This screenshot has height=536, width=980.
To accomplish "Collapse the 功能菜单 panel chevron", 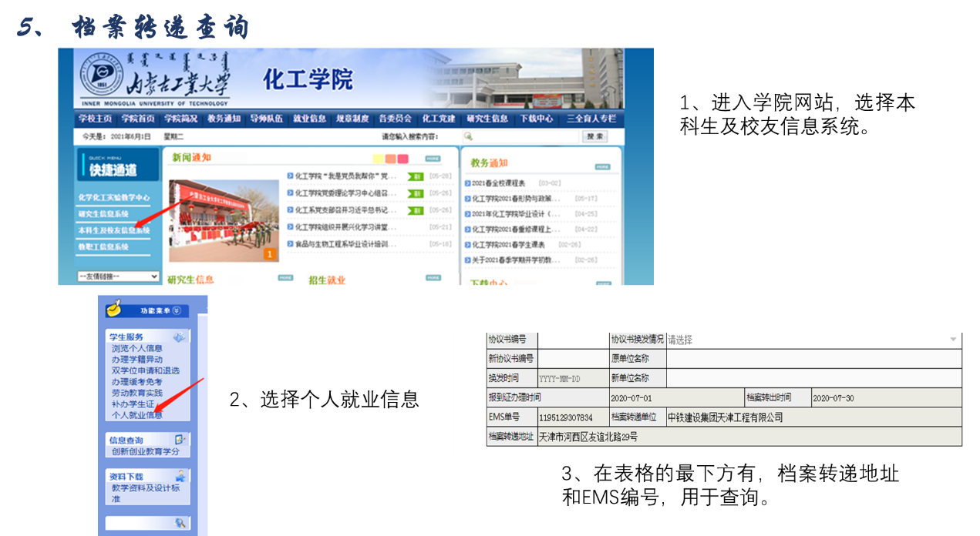I will pyautogui.click(x=177, y=310).
